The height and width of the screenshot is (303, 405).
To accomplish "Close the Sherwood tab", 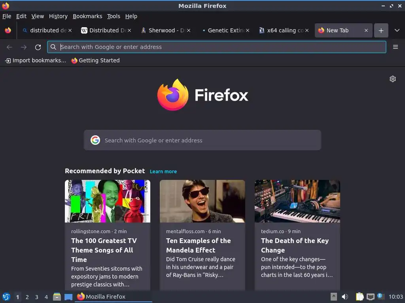I will click(189, 30).
